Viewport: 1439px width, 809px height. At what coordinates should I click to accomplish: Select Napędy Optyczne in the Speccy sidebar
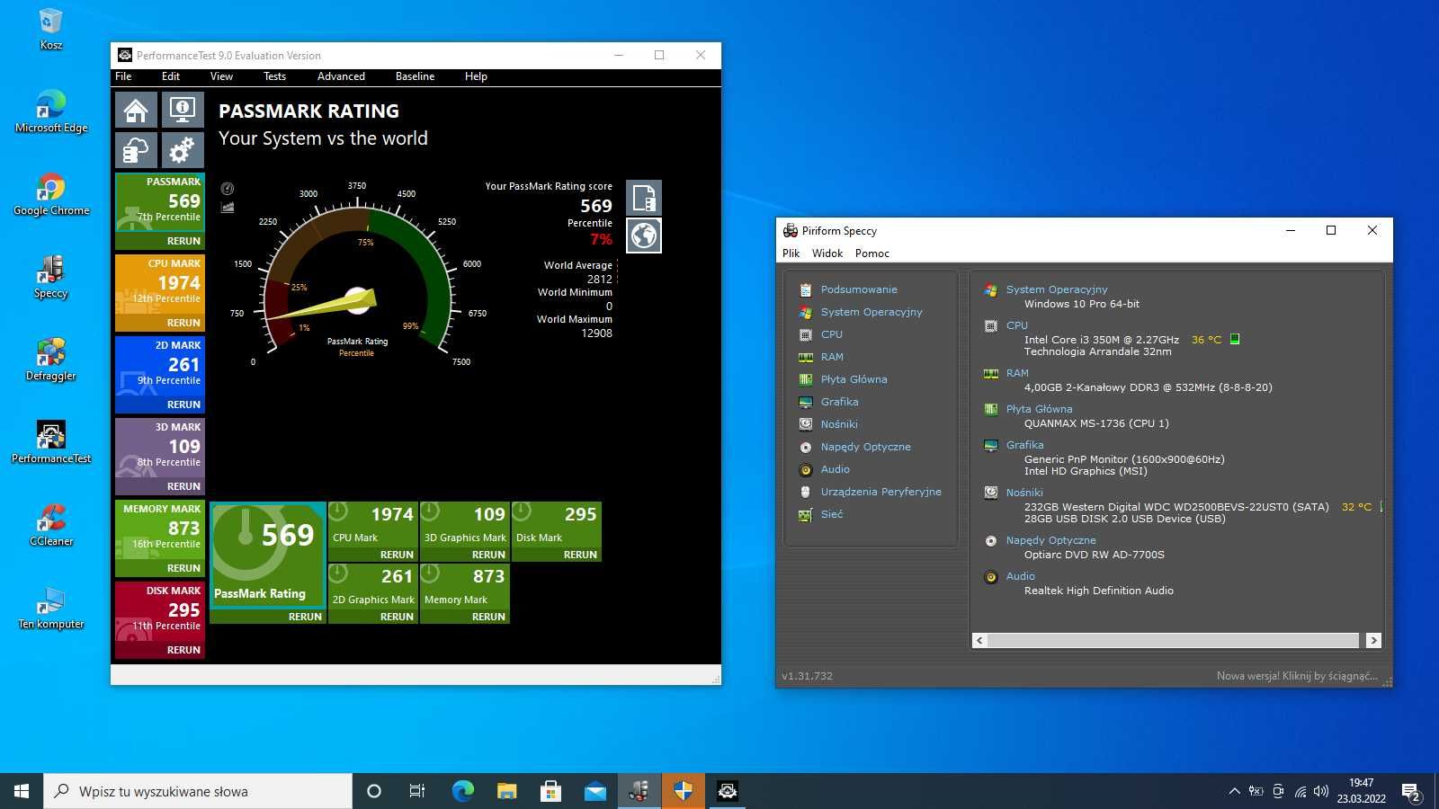point(865,447)
